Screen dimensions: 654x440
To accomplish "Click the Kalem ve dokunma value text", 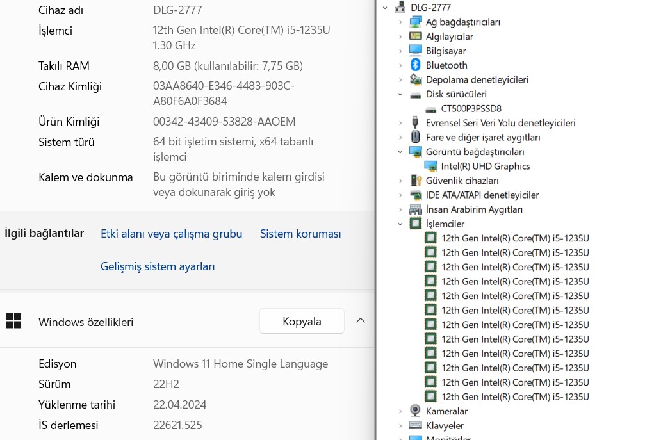I will pyautogui.click(x=238, y=184).
